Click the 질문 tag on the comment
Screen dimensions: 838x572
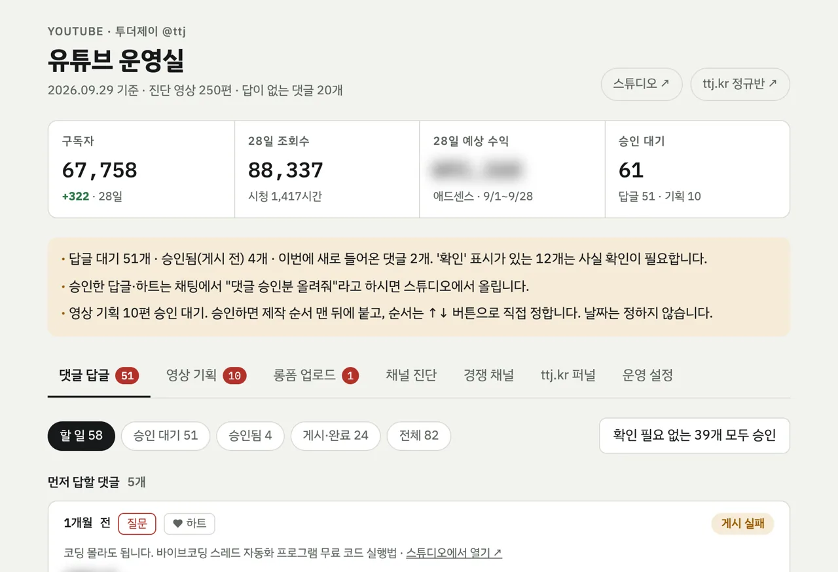click(137, 524)
